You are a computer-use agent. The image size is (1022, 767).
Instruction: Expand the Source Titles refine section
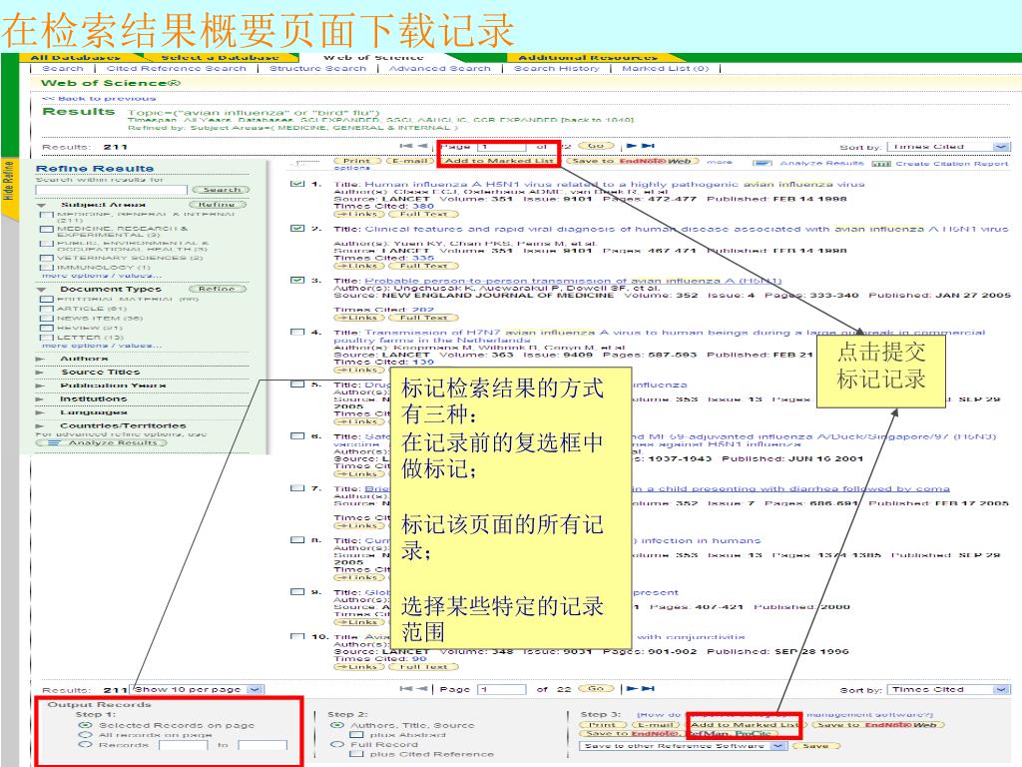pos(40,373)
